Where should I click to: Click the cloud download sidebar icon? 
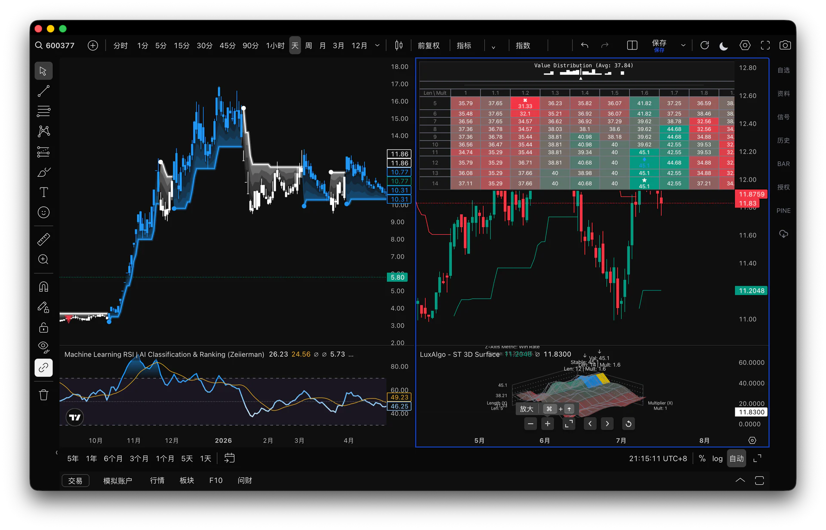pyautogui.click(x=783, y=234)
